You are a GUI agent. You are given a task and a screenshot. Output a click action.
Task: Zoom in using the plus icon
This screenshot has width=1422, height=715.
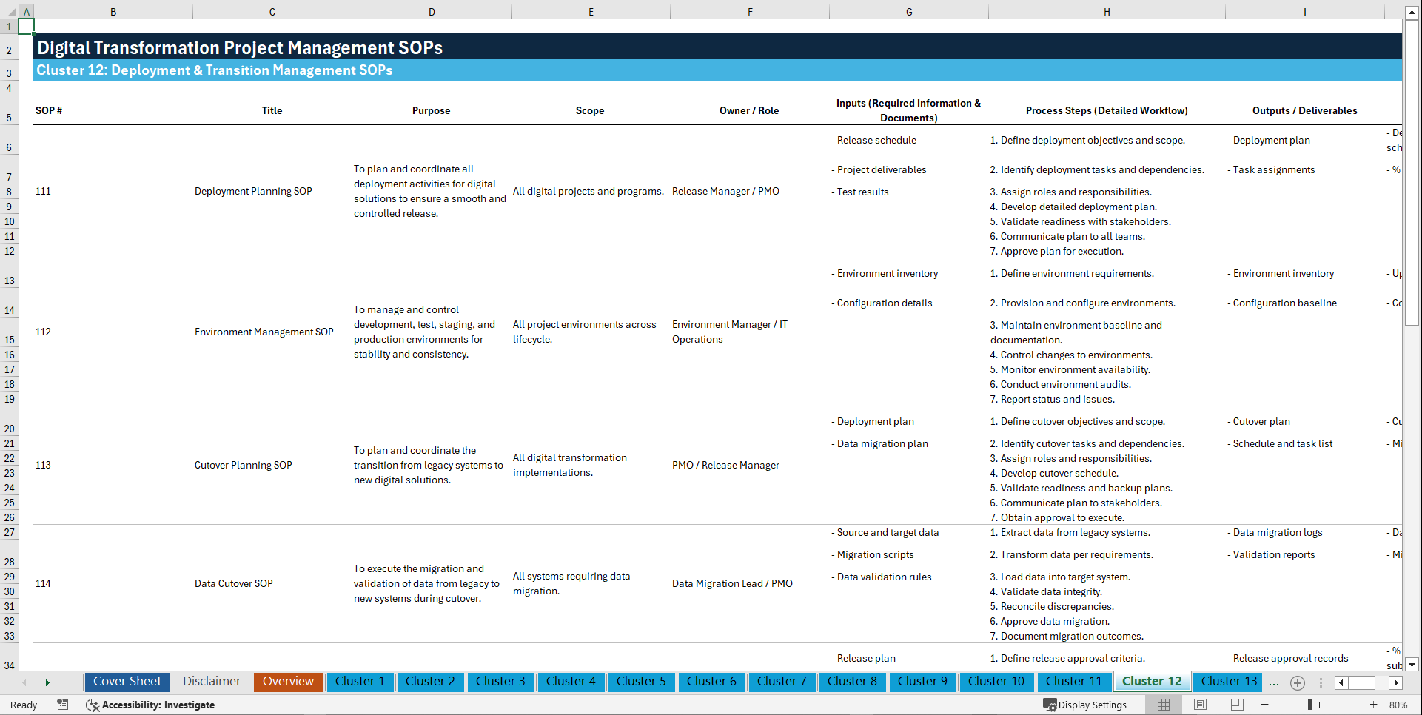point(1375,705)
